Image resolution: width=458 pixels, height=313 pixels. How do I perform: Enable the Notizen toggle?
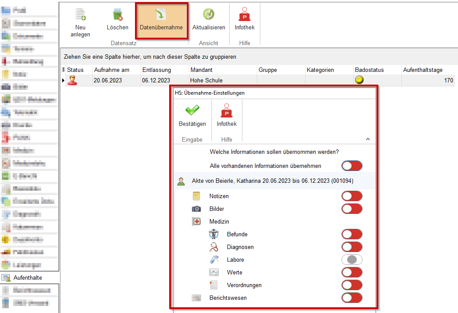pyautogui.click(x=352, y=196)
